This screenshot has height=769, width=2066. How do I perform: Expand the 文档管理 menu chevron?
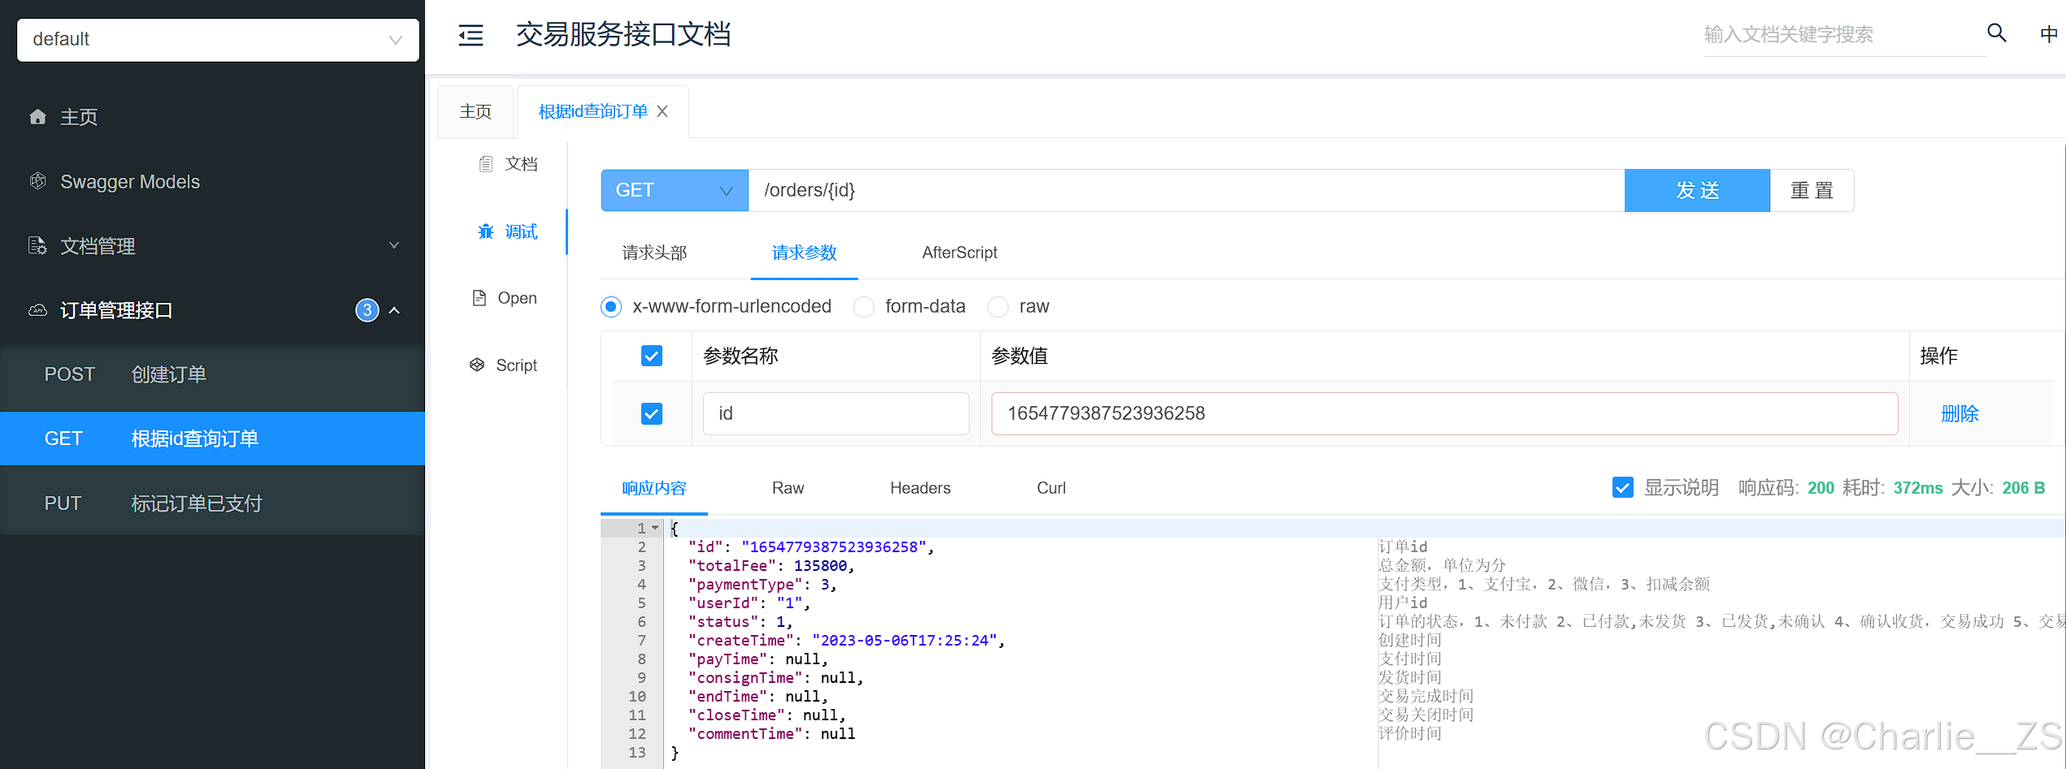(x=394, y=245)
